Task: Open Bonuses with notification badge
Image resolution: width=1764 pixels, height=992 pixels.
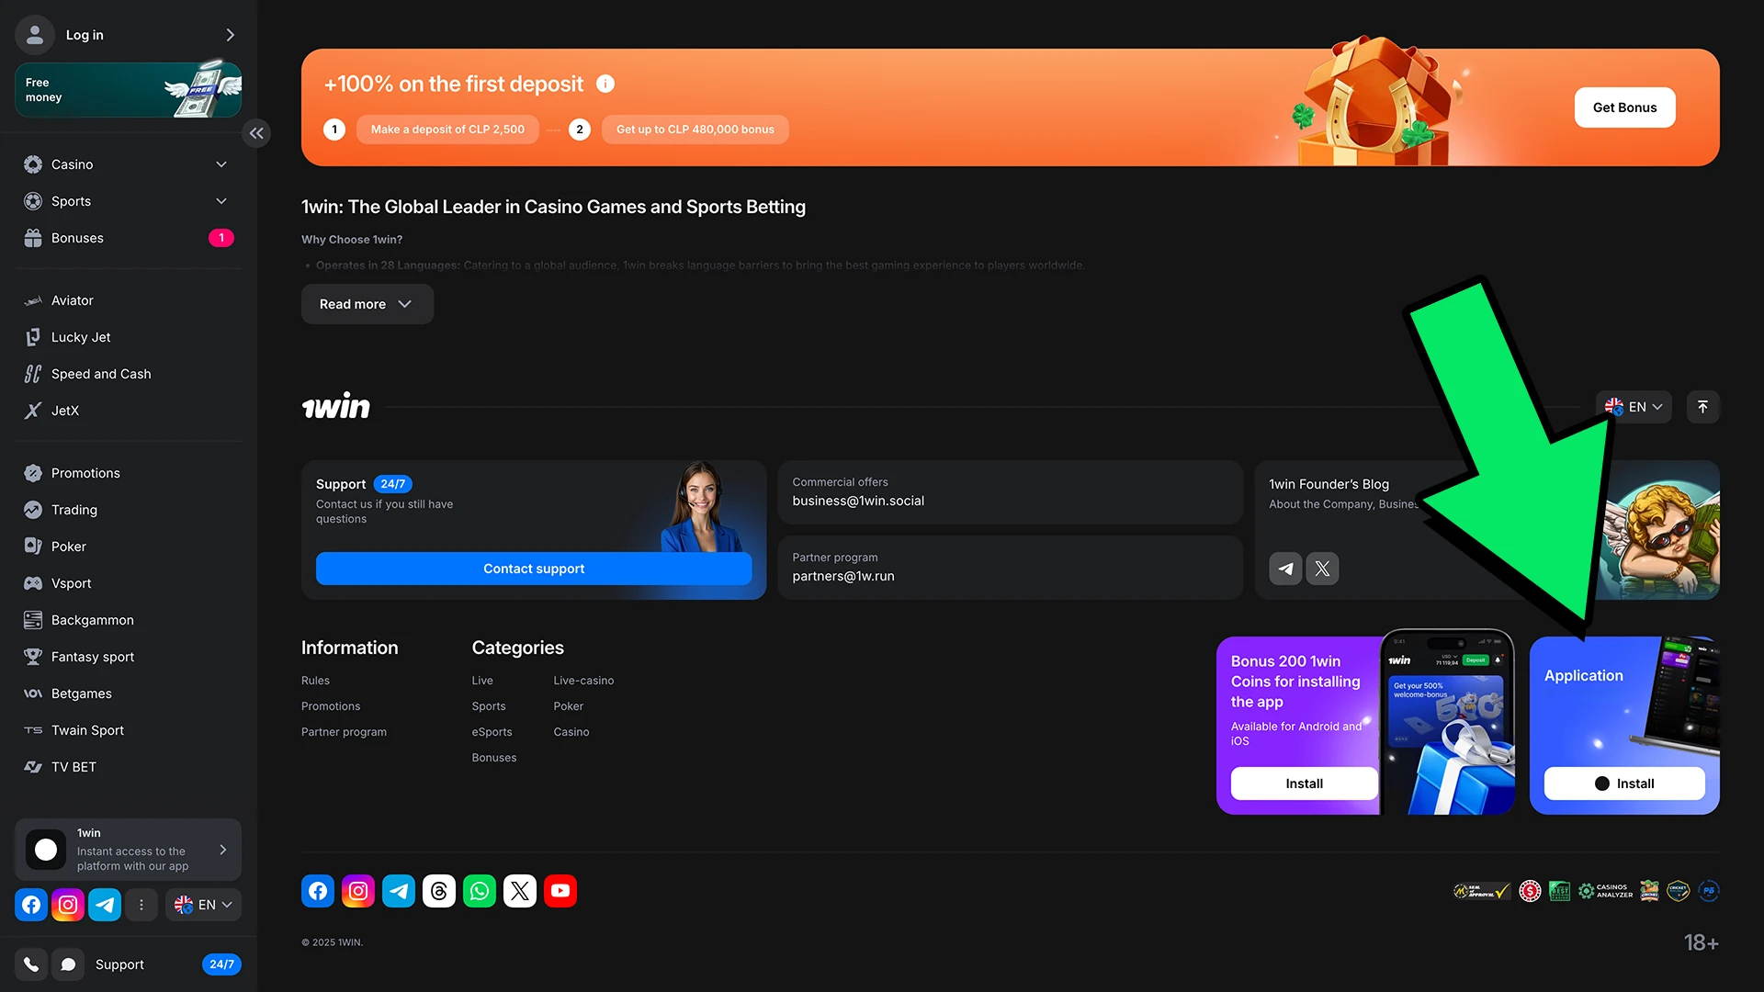Action: tap(128, 238)
